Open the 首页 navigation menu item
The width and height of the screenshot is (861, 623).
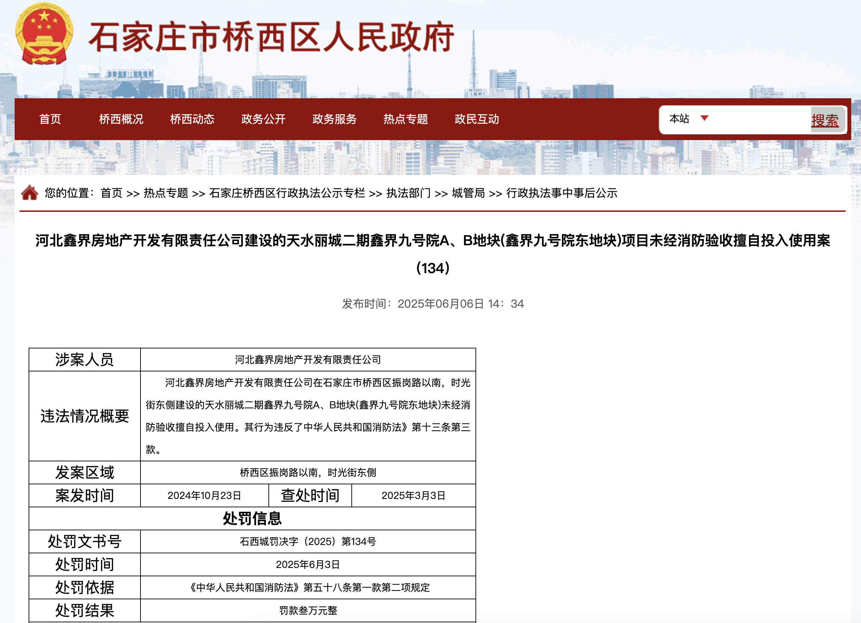coord(50,119)
